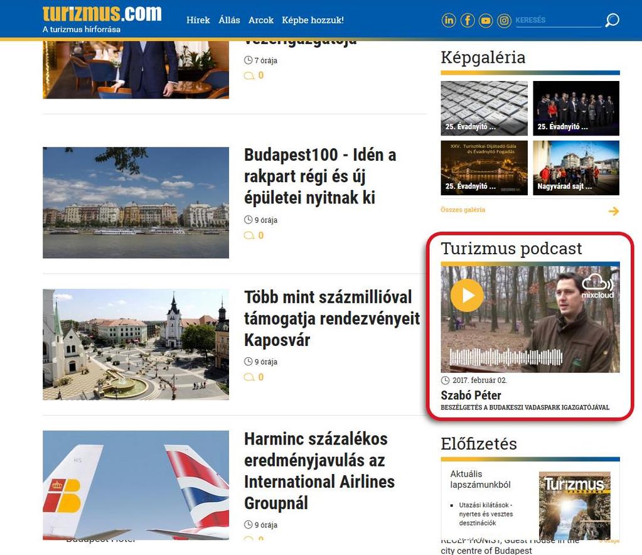This screenshot has height=555, width=642.
Task: Open the Arcok menu item
Action: point(261,20)
